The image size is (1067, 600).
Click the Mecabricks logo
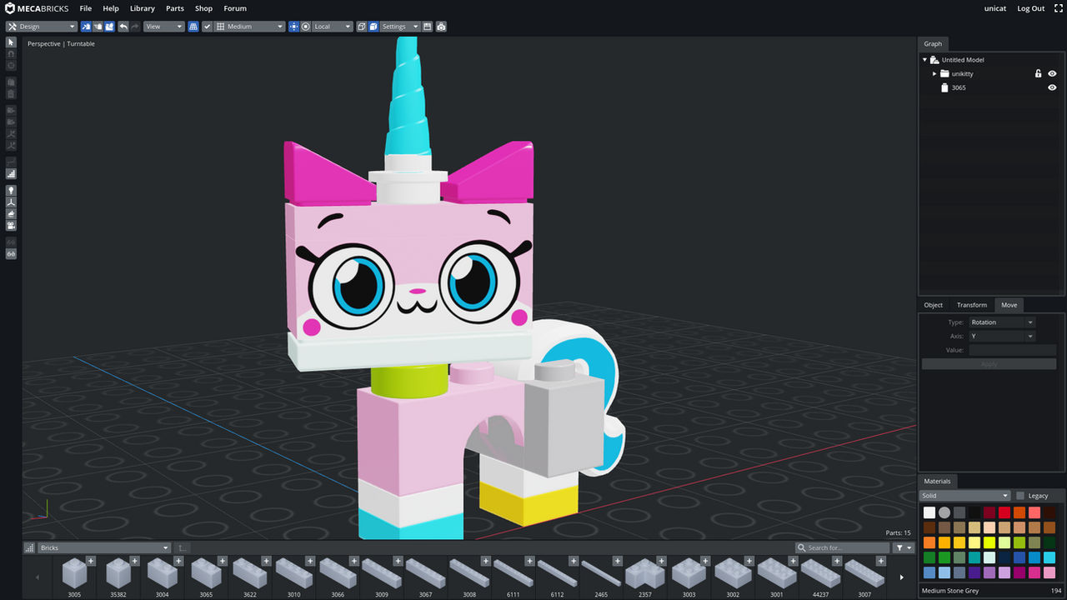(x=38, y=8)
